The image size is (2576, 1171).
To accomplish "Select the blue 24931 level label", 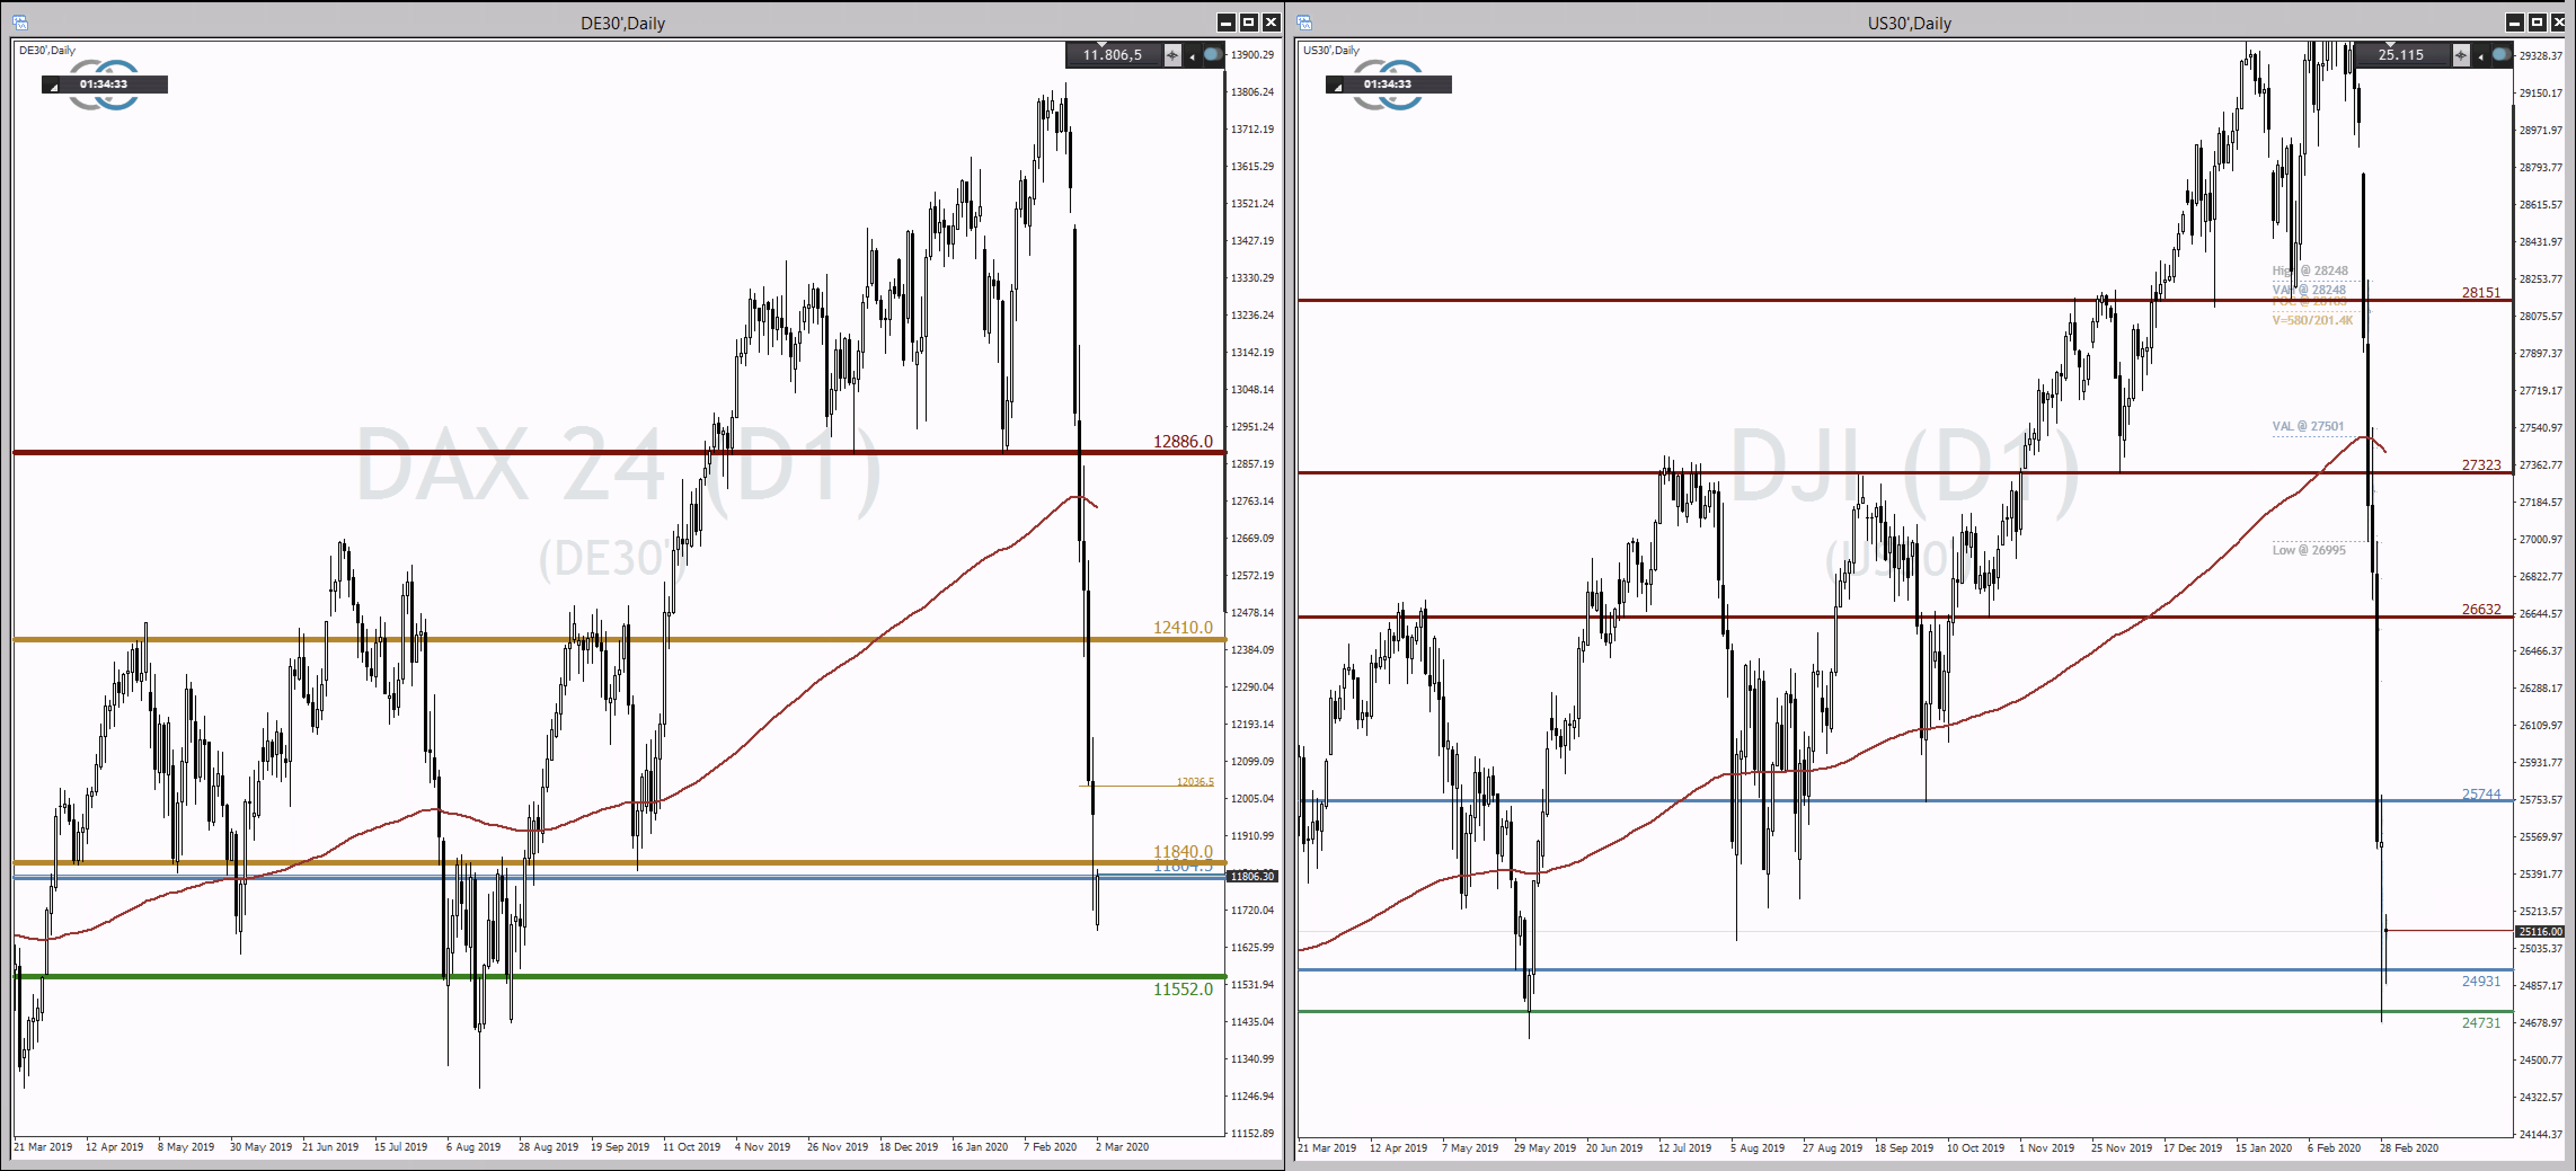I will 2481,981.
